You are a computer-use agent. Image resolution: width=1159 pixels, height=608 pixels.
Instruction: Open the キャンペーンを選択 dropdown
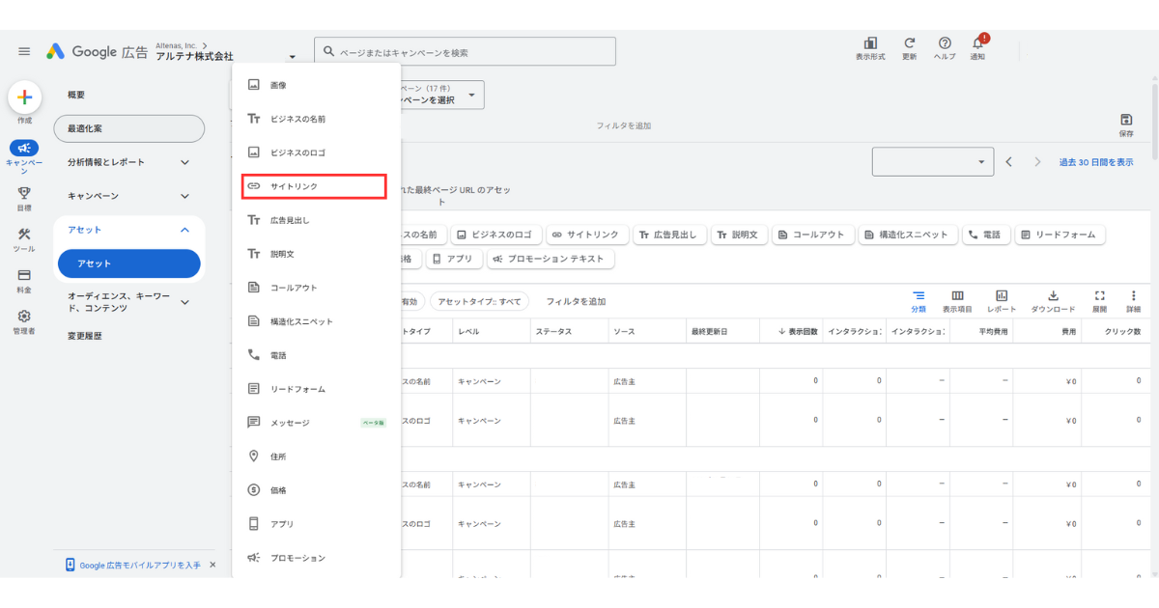pos(442,95)
